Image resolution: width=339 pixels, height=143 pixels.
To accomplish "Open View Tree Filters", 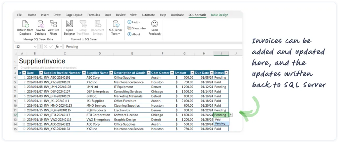I will coord(53,24).
